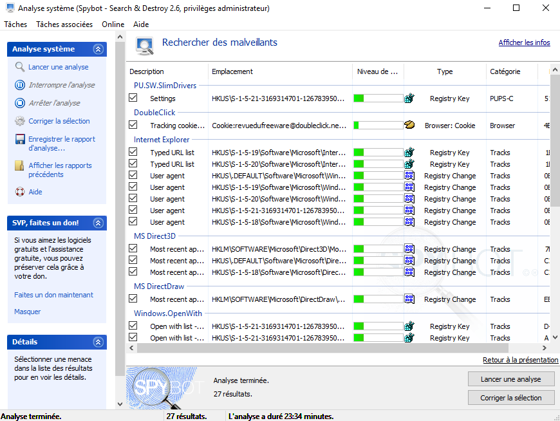Click the results list right scroll arrow
Viewport: 560px width, 421px height.
click(545, 348)
